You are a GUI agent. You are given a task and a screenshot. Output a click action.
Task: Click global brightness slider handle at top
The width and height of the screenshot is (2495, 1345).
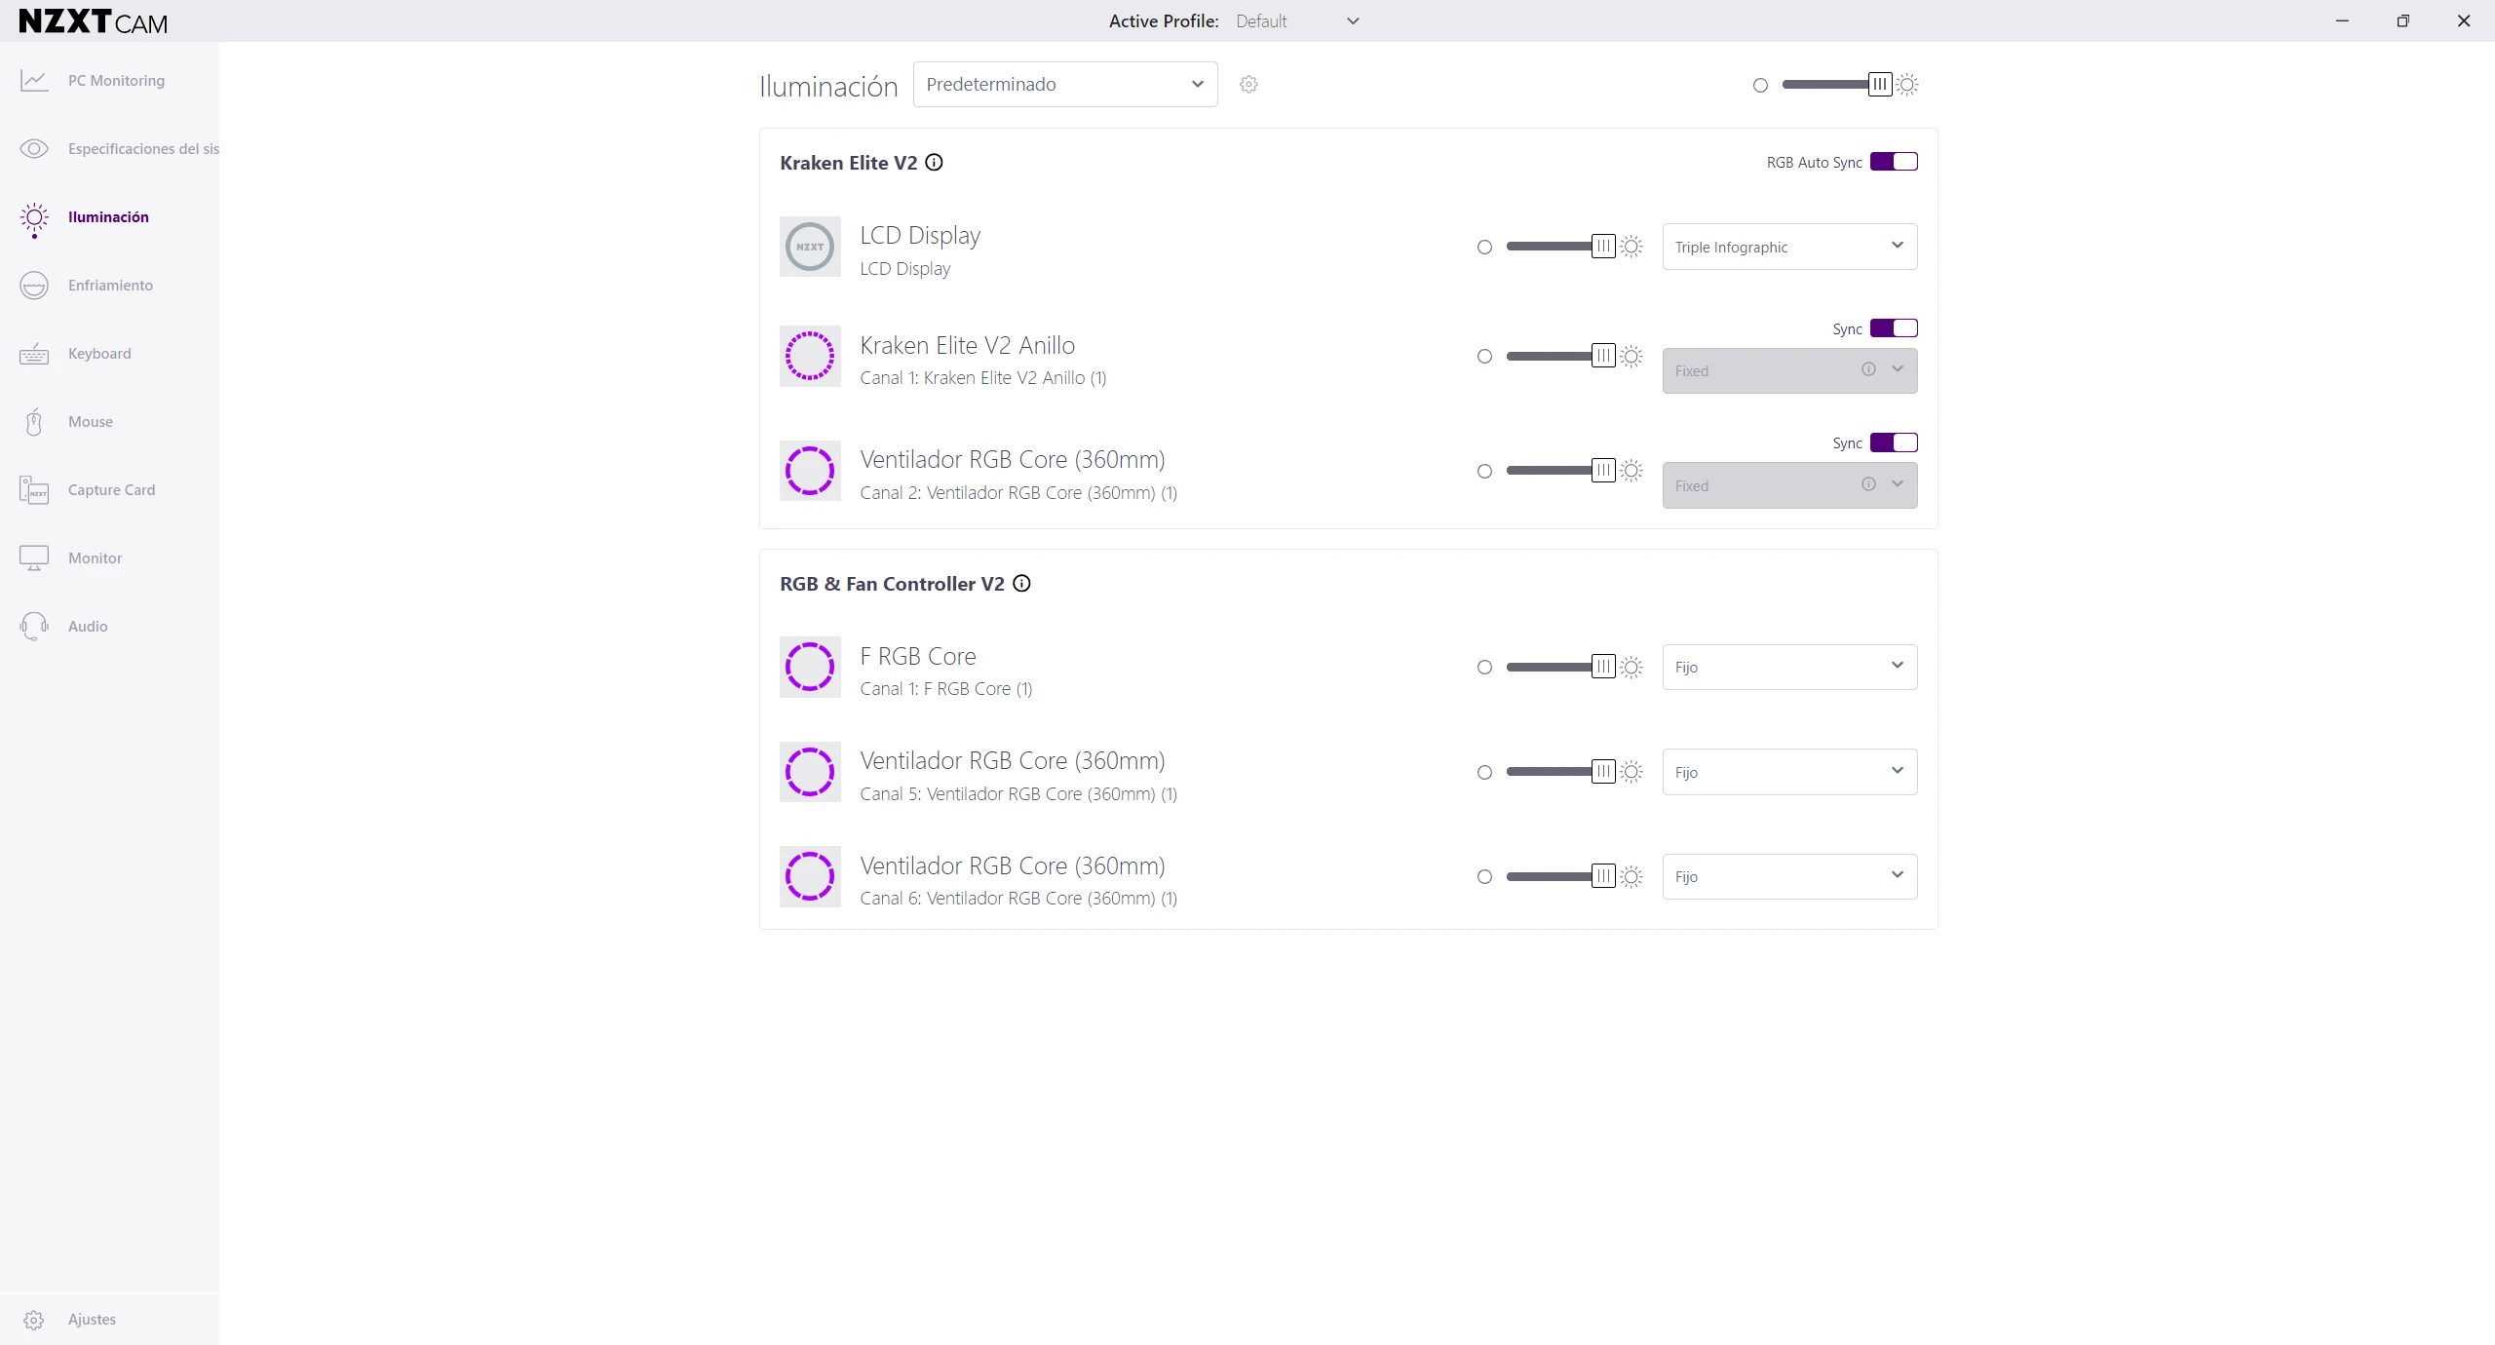1880,85
